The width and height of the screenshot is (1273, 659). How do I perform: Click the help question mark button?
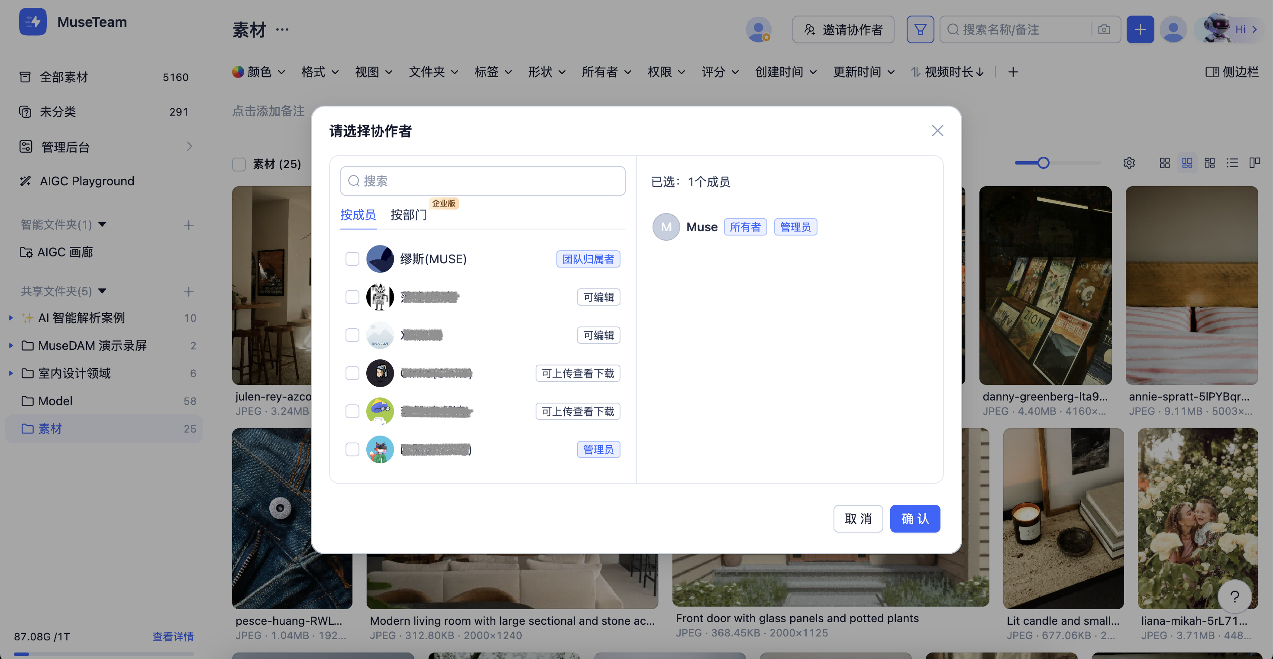[x=1234, y=597]
